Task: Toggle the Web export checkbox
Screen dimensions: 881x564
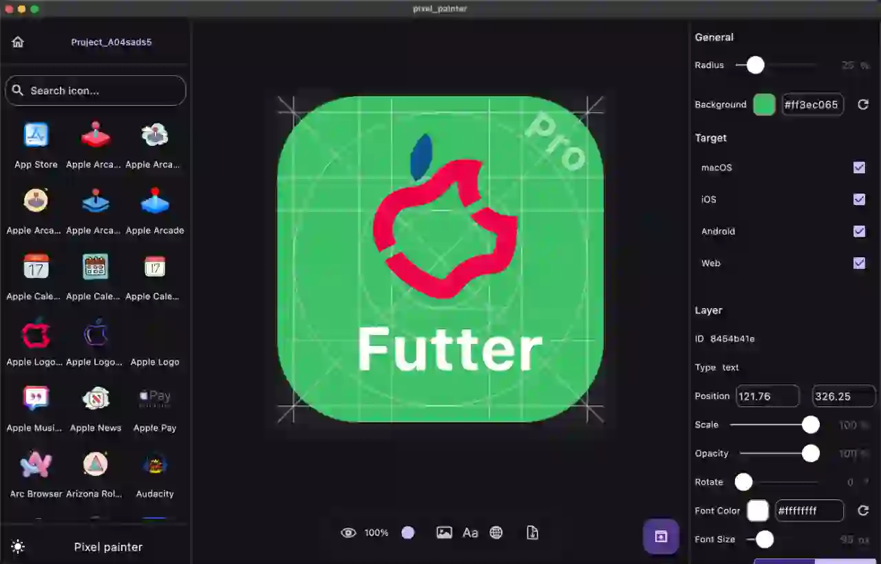Action: click(x=859, y=263)
